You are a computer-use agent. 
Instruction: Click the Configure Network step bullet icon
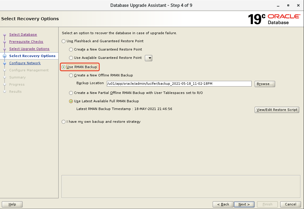click(x=5, y=63)
